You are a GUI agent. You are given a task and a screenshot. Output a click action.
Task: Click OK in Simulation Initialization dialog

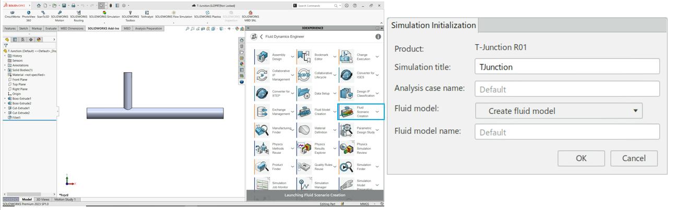[581, 159]
